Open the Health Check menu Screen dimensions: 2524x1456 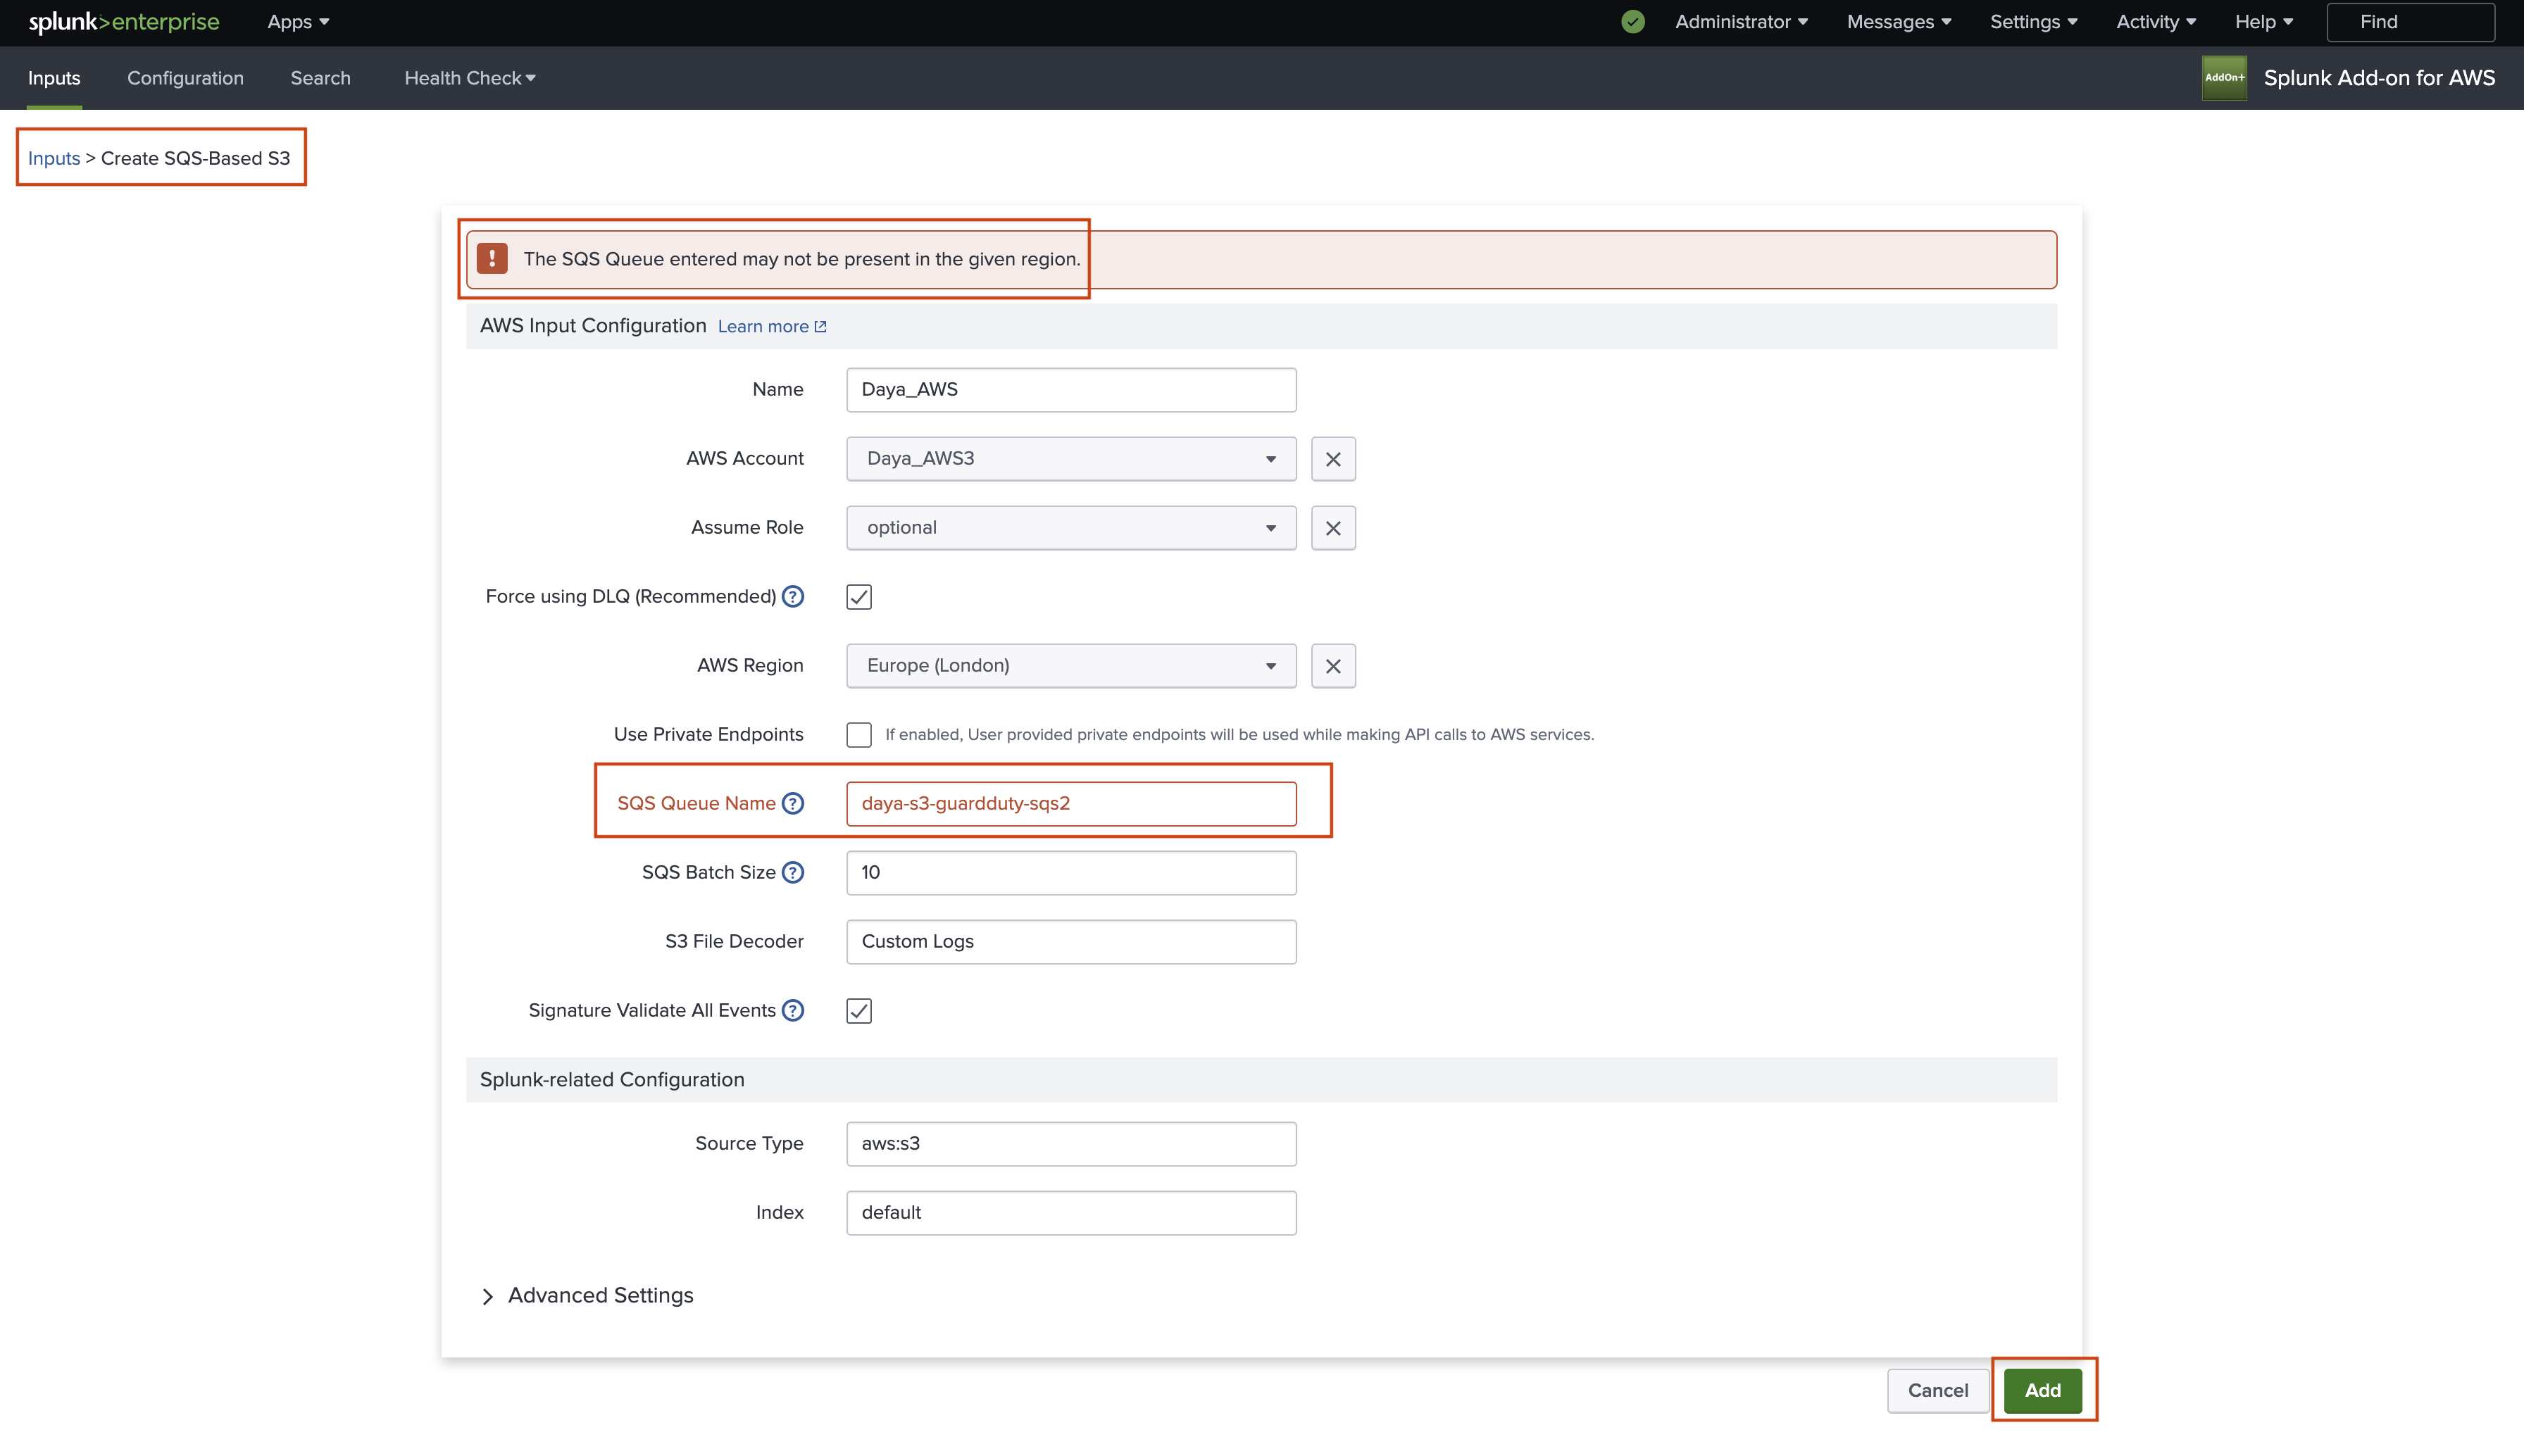(469, 78)
